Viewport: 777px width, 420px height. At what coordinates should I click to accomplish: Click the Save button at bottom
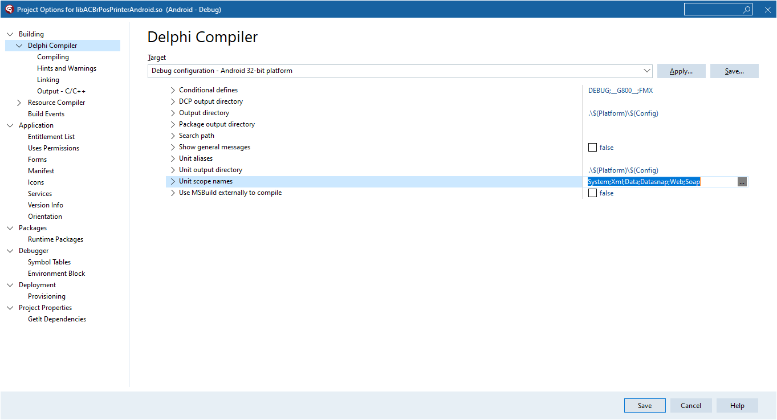click(x=645, y=406)
